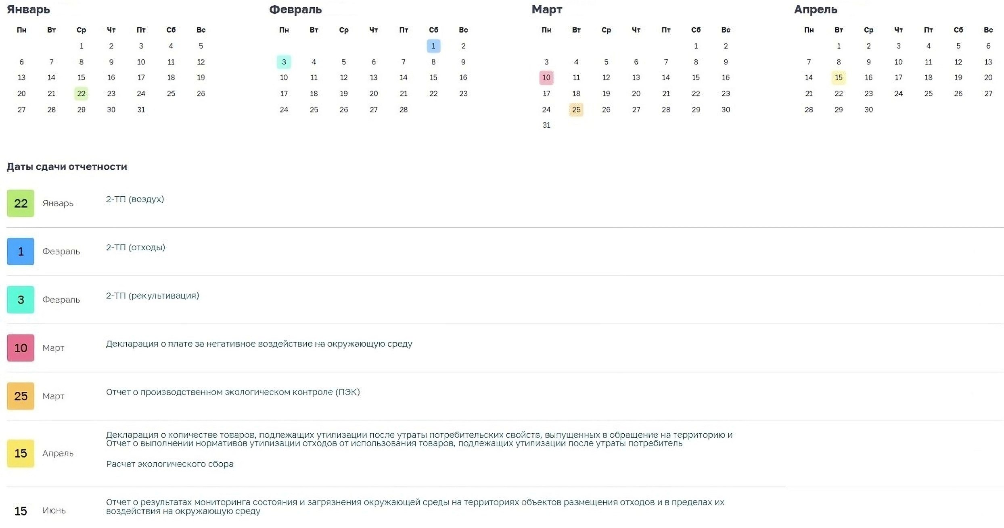Open Расчет экологического сбора link
Viewport: 1004px width, 528px height.
tap(169, 464)
